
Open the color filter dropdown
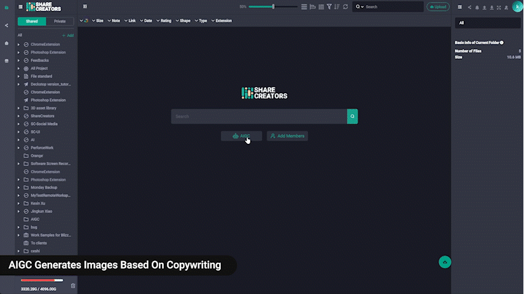[83, 21]
